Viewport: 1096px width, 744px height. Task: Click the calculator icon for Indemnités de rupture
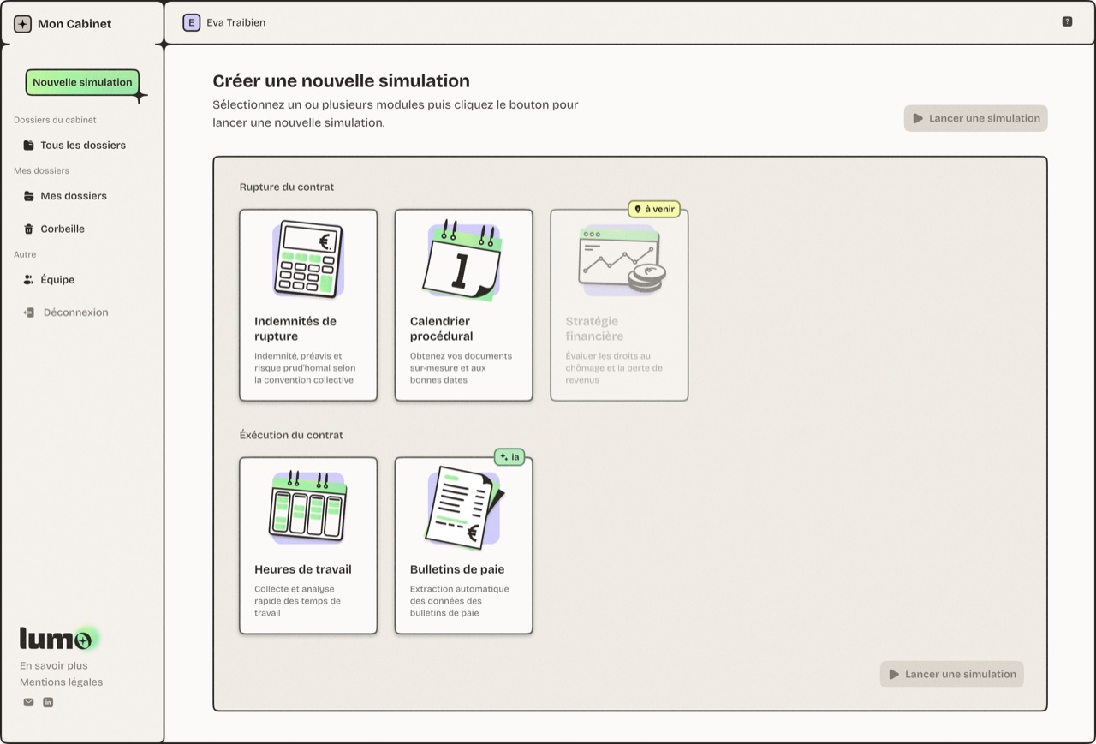[308, 259]
